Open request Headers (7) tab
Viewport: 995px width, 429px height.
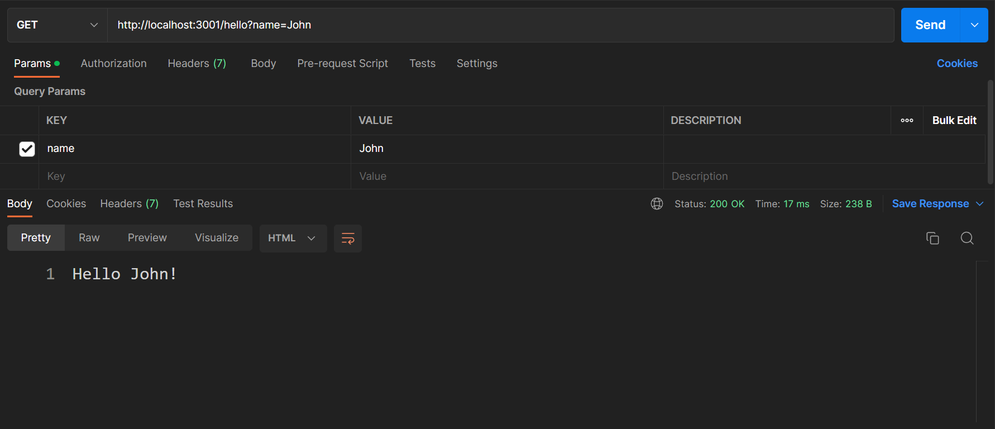click(x=197, y=64)
